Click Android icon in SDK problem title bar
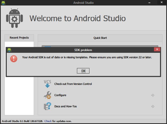 click(9, 50)
